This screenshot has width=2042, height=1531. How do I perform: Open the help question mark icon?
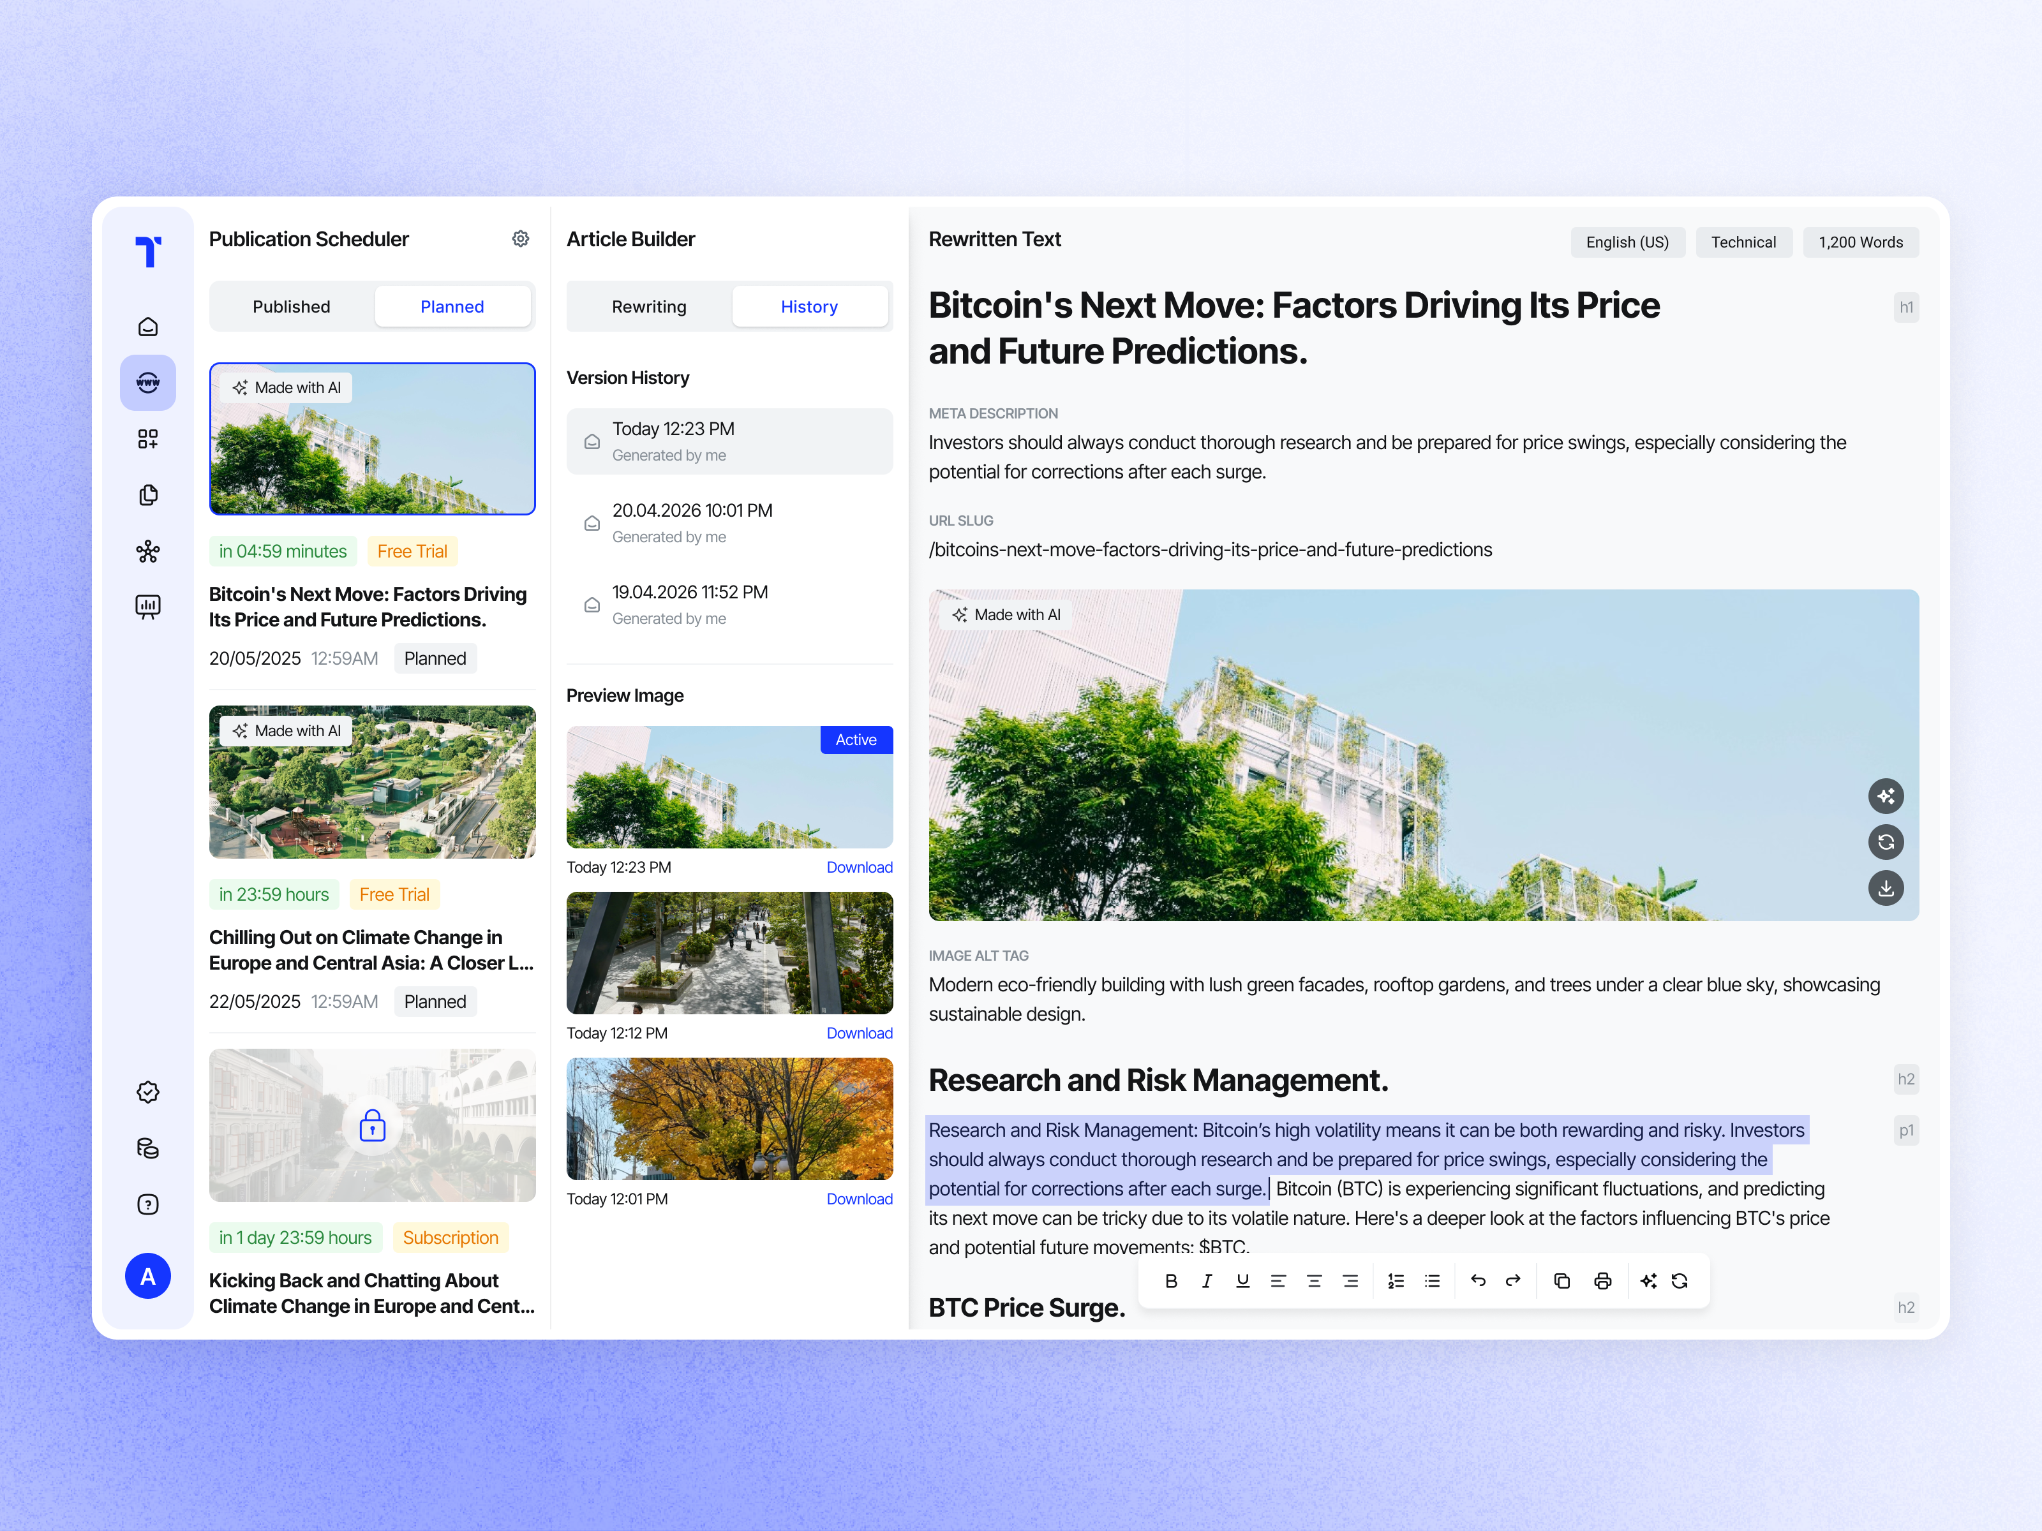coord(147,1204)
